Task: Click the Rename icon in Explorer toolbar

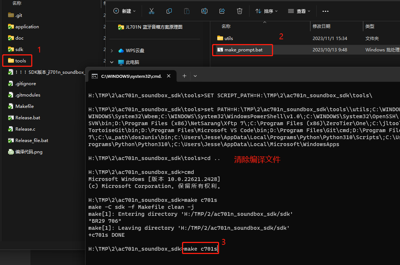Action: [x=204, y=11]
